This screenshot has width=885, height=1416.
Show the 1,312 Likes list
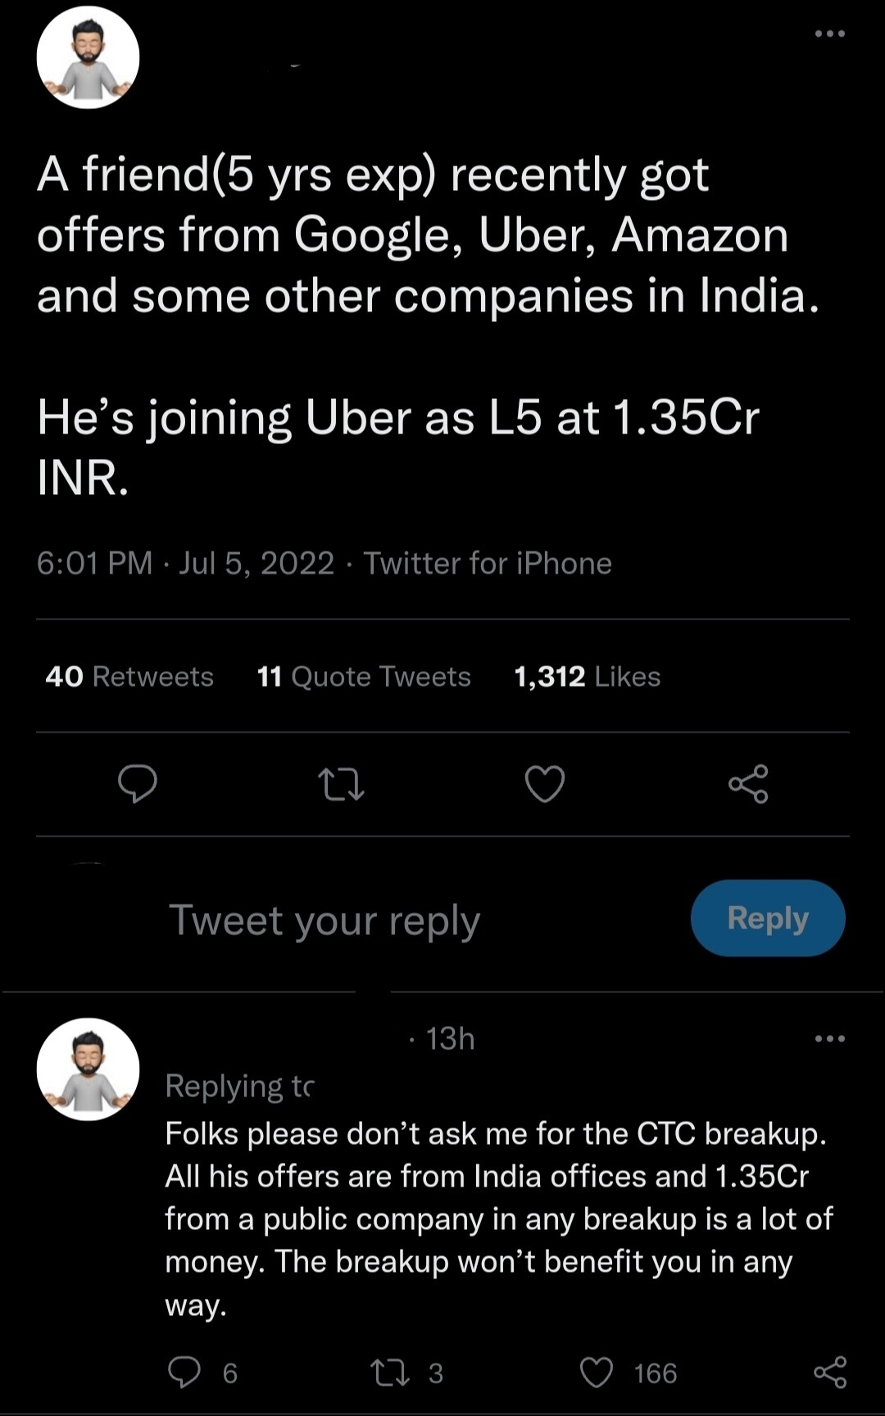[x=587, y=677]
